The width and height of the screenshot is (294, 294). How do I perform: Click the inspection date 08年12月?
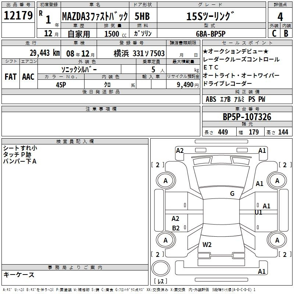(x=80, y=54)
